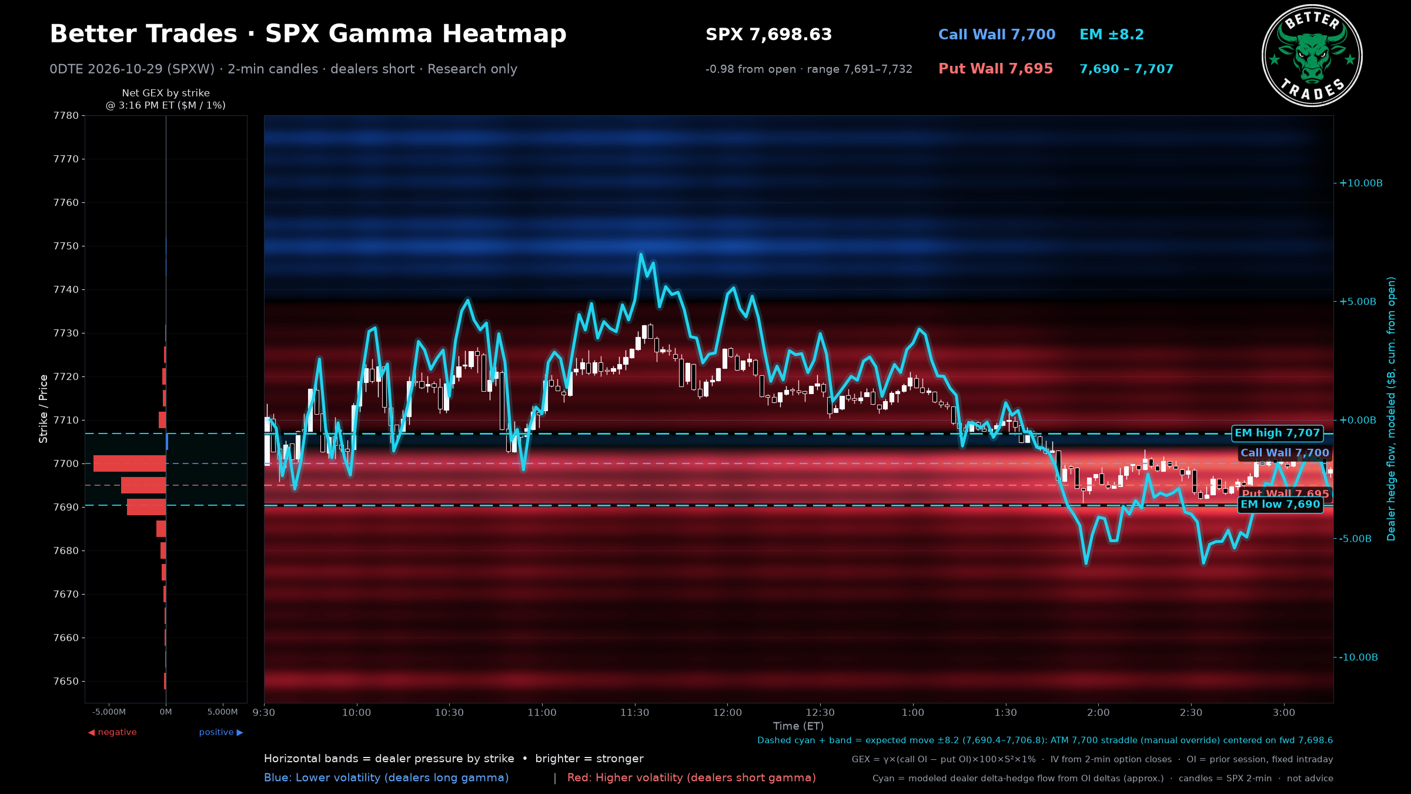1411x794 pixels.
Task: Click the Better Trades bull logo
Action: tap(1312, 56)
